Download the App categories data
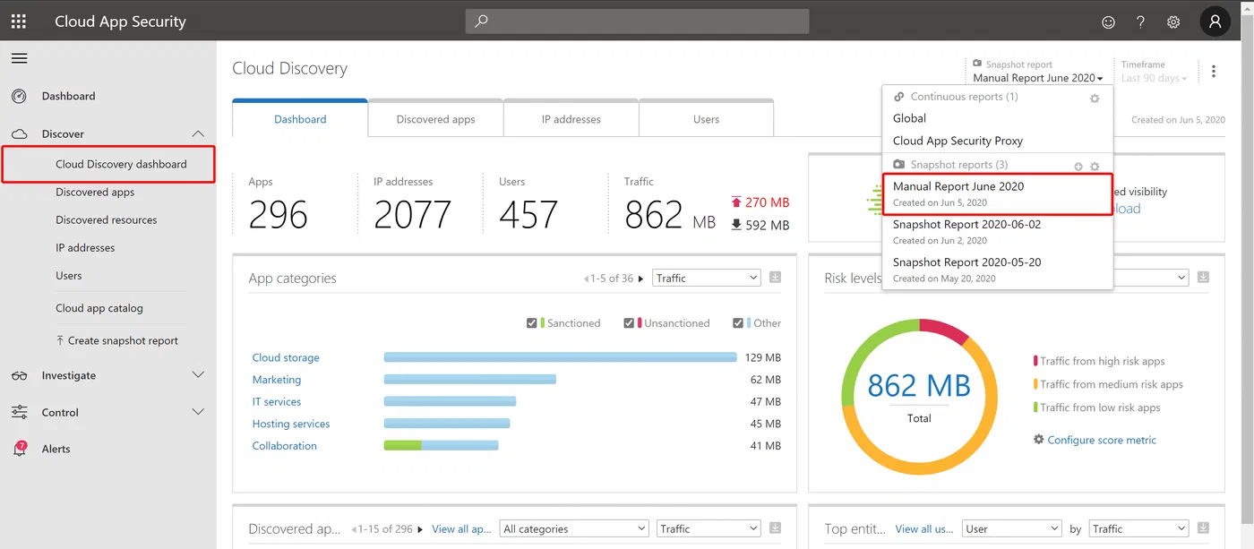This screenshot has height=549, width=1254. click(x=776, y=278)
